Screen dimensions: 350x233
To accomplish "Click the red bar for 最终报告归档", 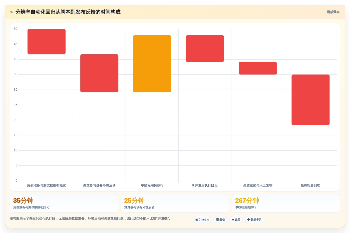I will click(x=310, y=100).
